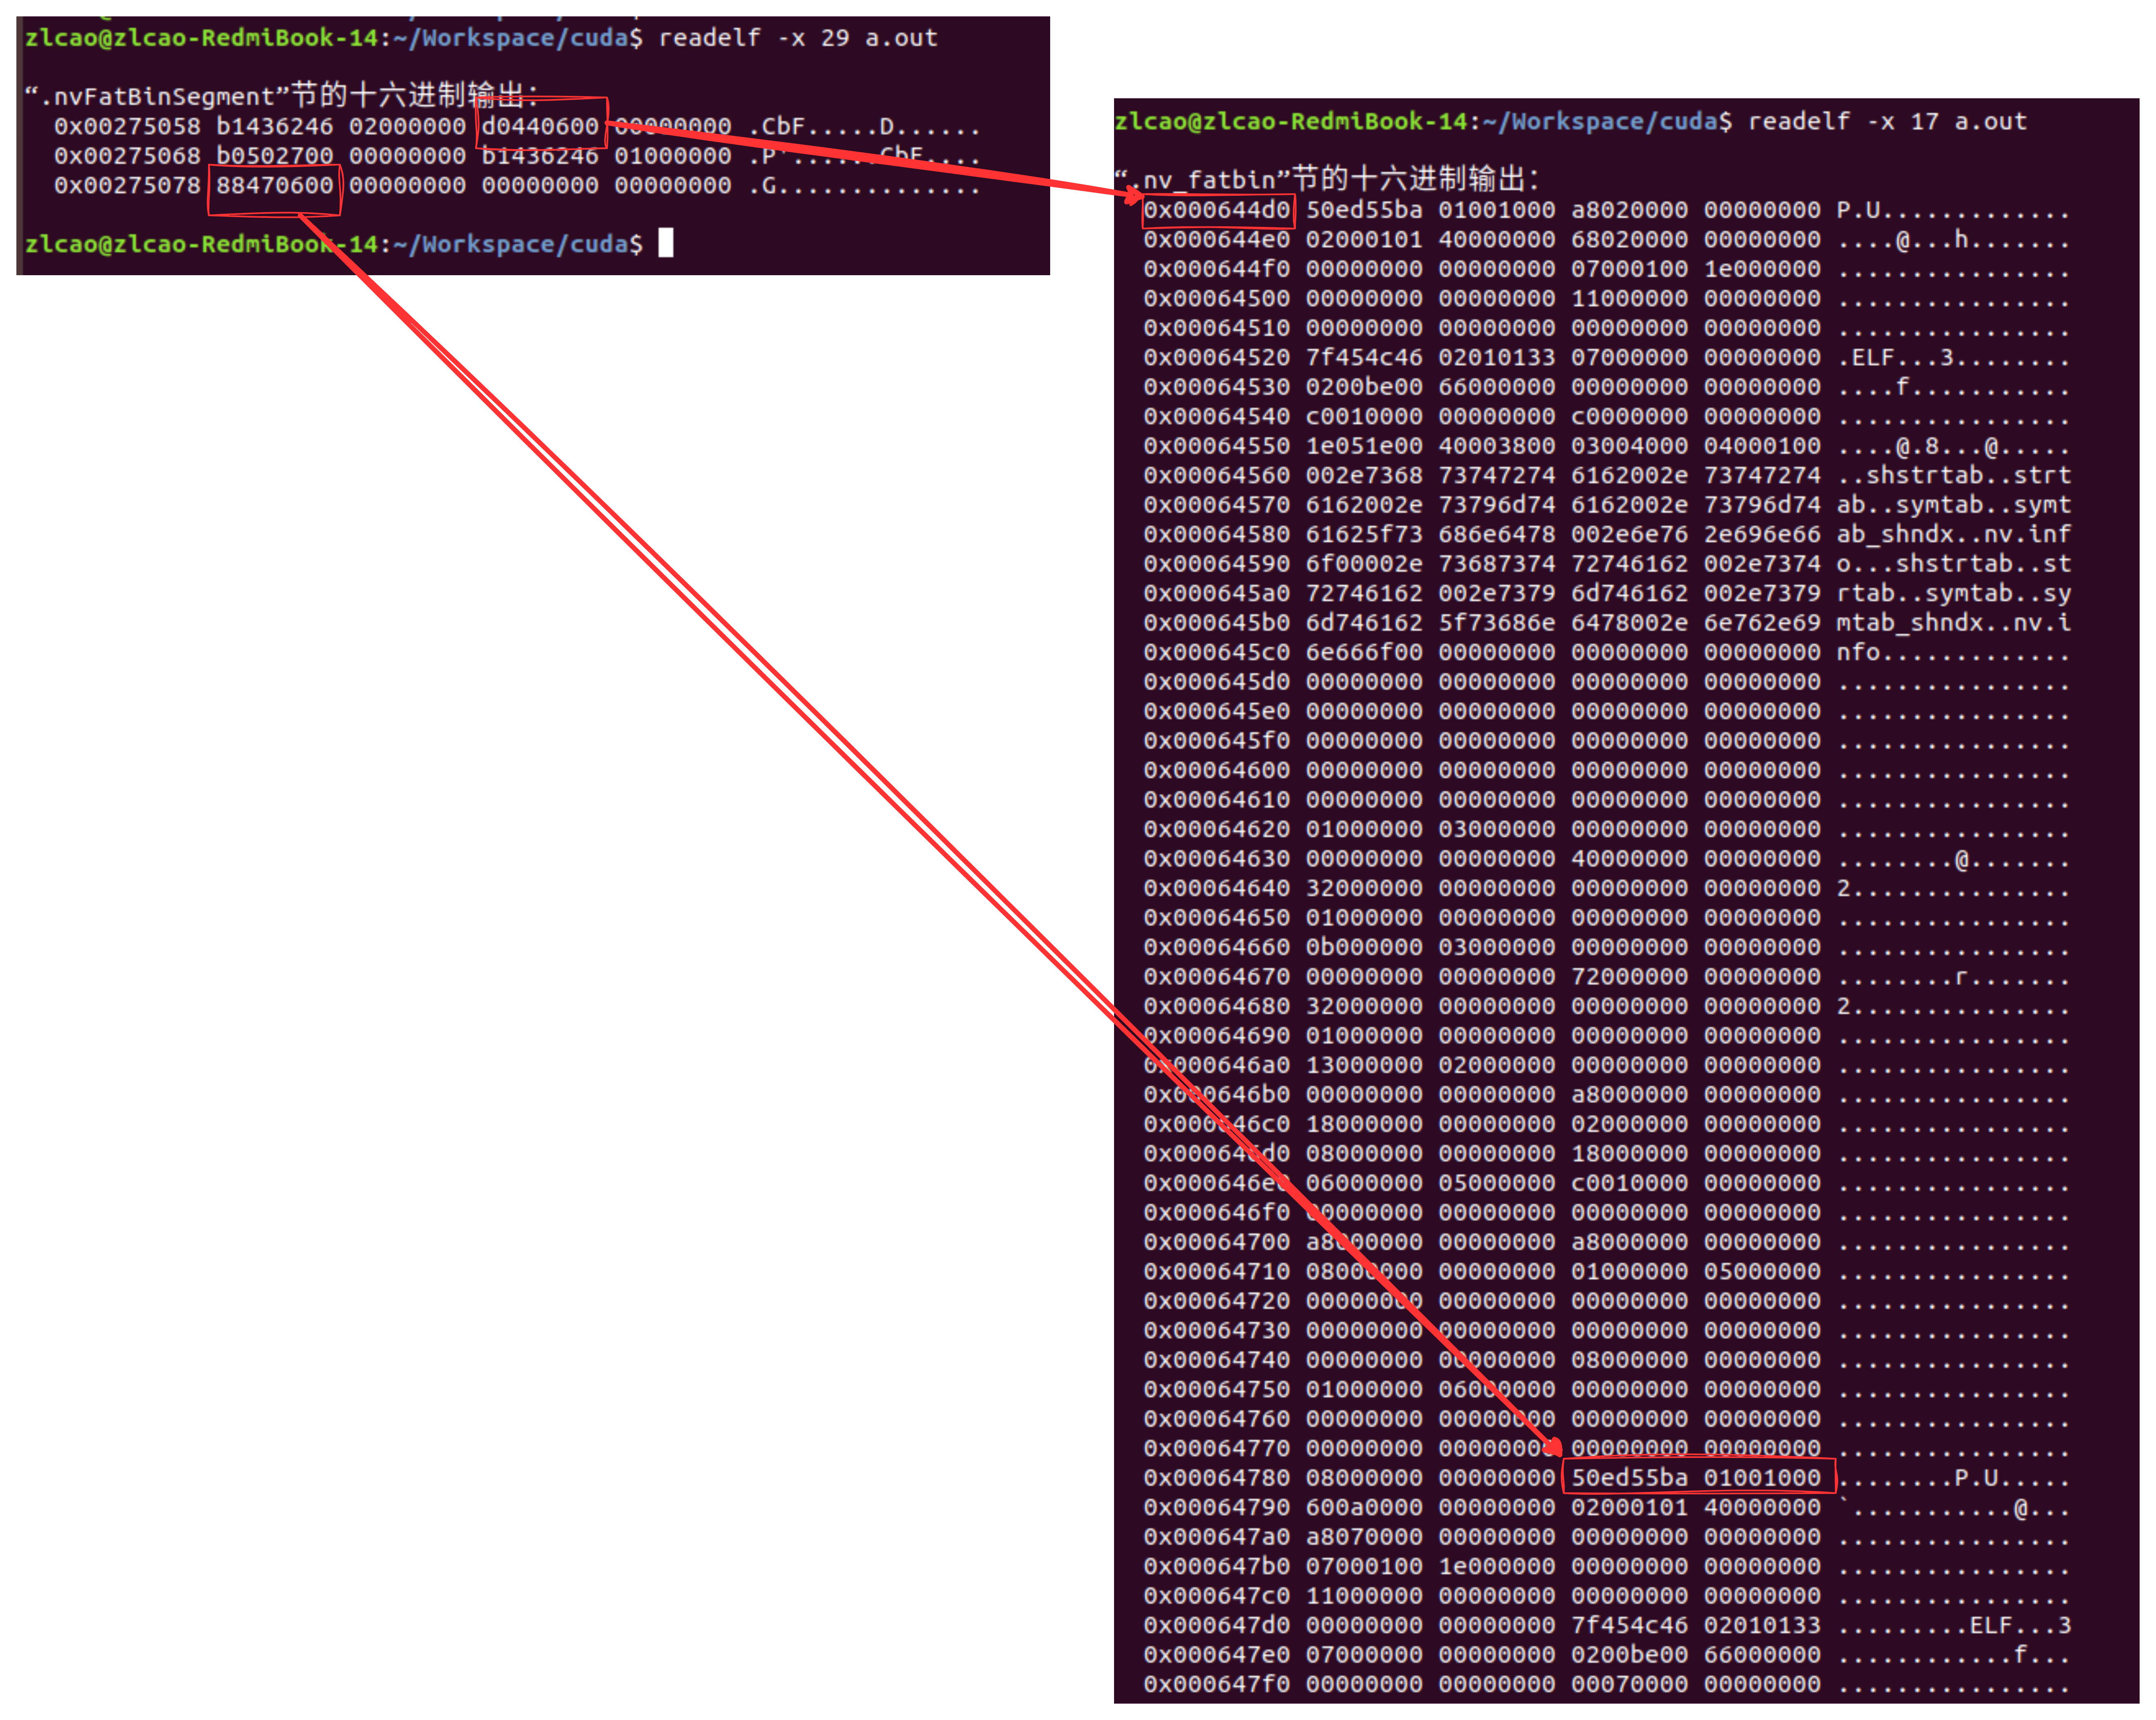Viewport: 2156px width, 1720px height.
Task: Select 01001000 in row 0x00064780
Action: pyautogui.click(x=1762, y=1478)
